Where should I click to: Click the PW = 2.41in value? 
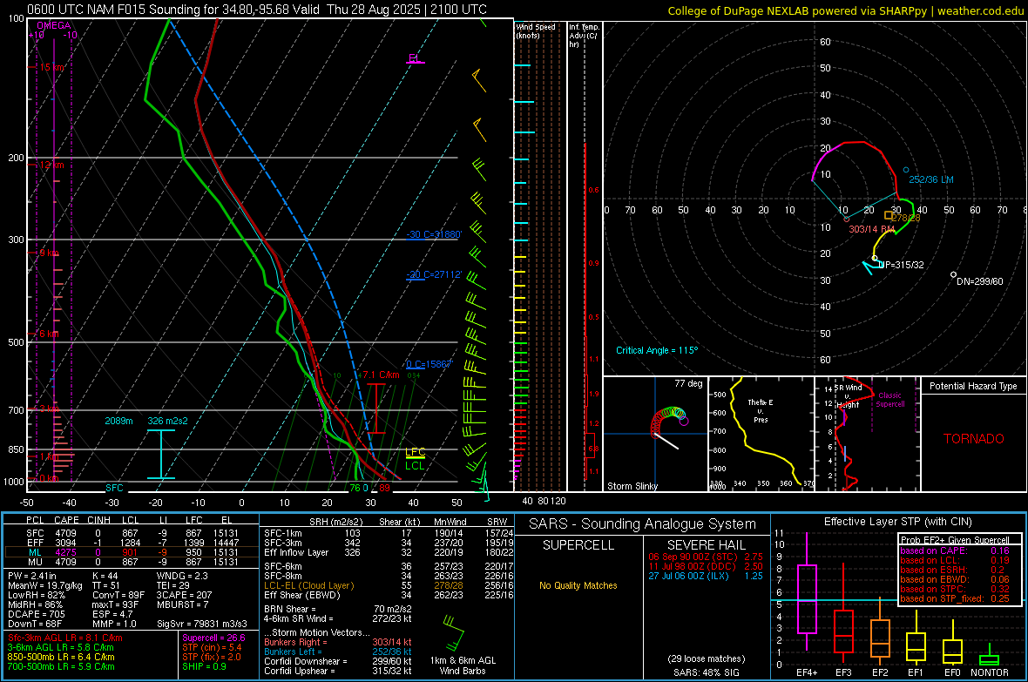32,576
